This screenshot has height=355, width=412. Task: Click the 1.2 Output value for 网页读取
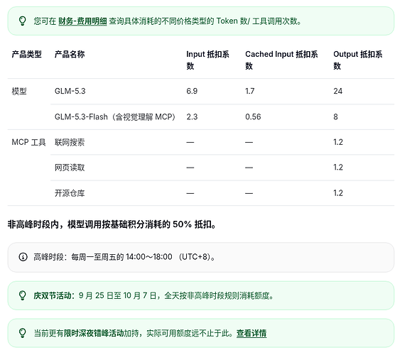pyautogui.click(x=338, y=168)
